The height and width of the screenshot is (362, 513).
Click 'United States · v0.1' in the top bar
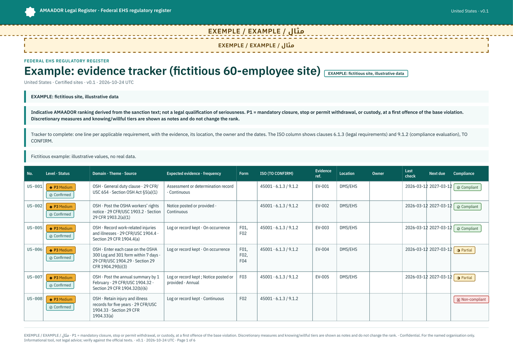click(x=470, y=11)
